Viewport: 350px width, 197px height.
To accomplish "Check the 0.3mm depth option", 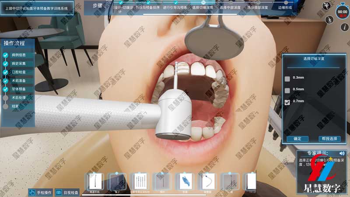I will point(287,79).
